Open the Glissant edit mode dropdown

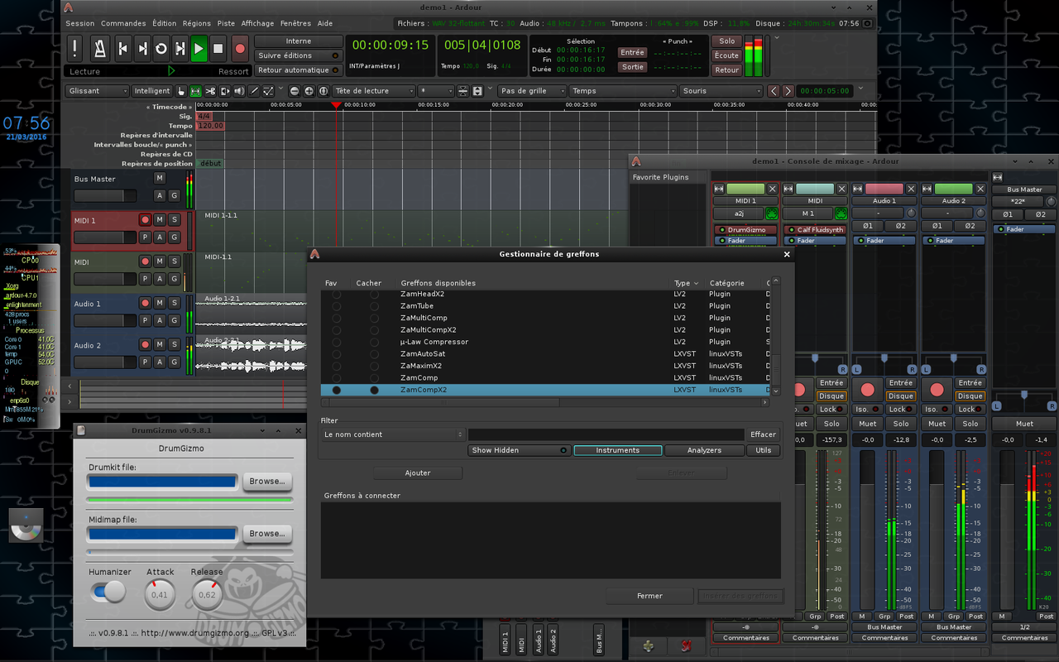[x=98, y=91]
